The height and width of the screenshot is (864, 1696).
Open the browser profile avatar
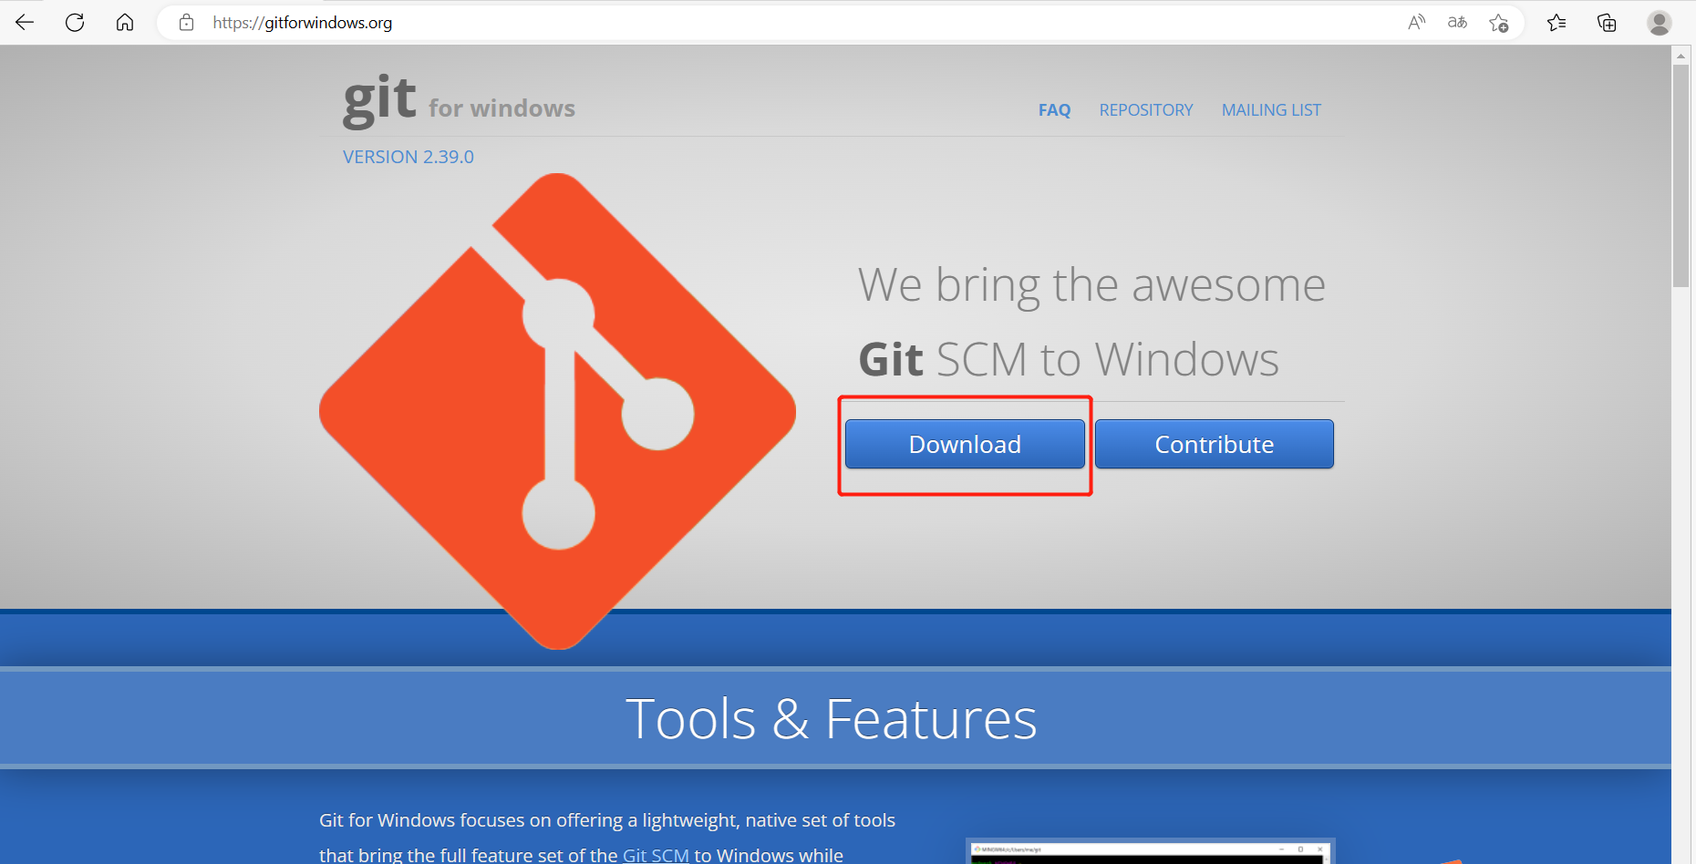[1659, 22]
